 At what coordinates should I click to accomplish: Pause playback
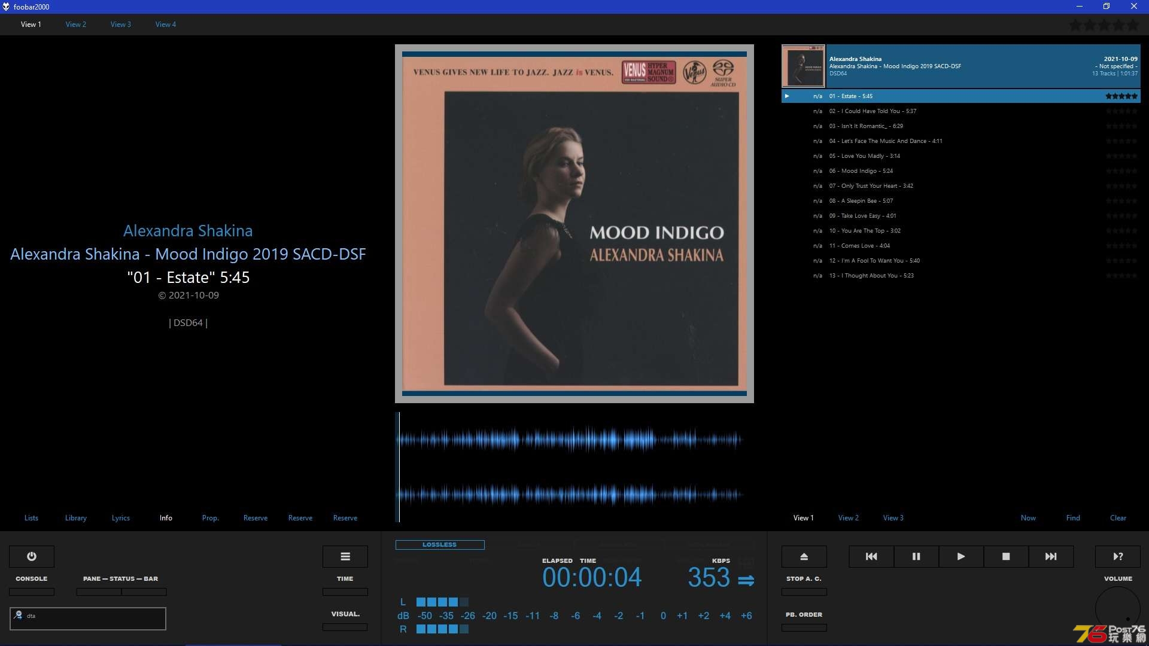click(x=916, y=556)
